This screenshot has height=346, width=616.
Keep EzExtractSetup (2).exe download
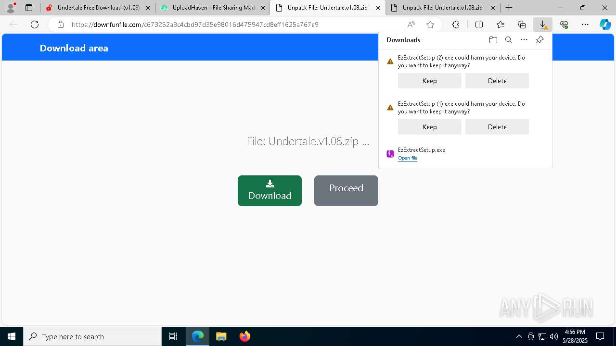[x=429, y=81]
